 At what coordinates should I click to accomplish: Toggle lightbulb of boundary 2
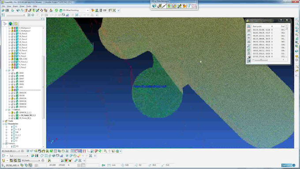point(11,141)
